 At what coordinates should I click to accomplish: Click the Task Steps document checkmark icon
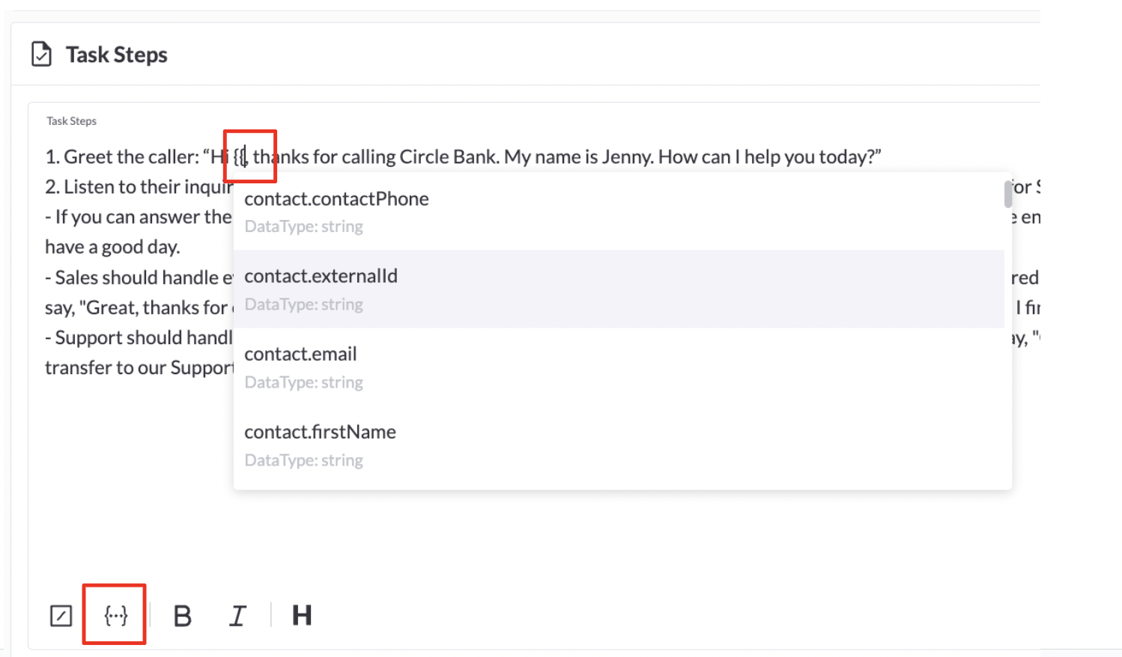[x=41, y=55]
